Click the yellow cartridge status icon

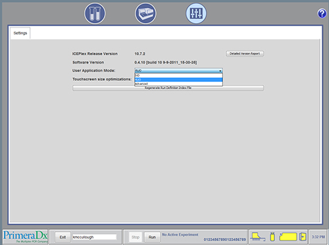click(288, 237)
